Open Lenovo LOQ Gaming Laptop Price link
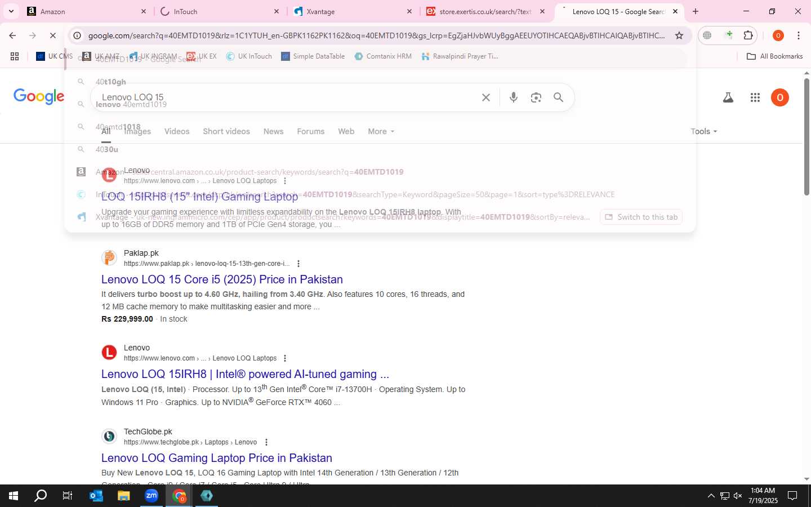 tap(217, 458)
